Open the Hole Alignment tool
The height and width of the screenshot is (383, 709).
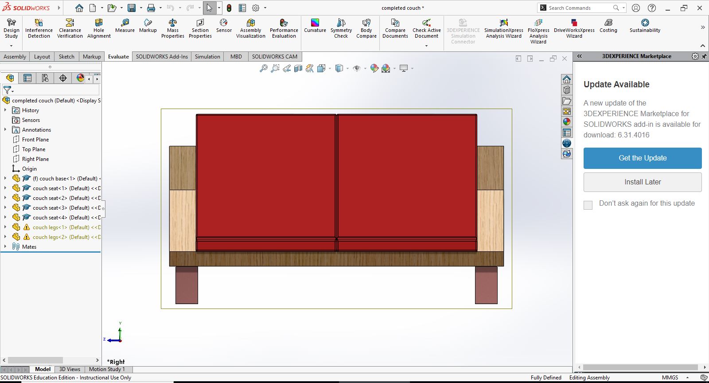tap(99, 28)
